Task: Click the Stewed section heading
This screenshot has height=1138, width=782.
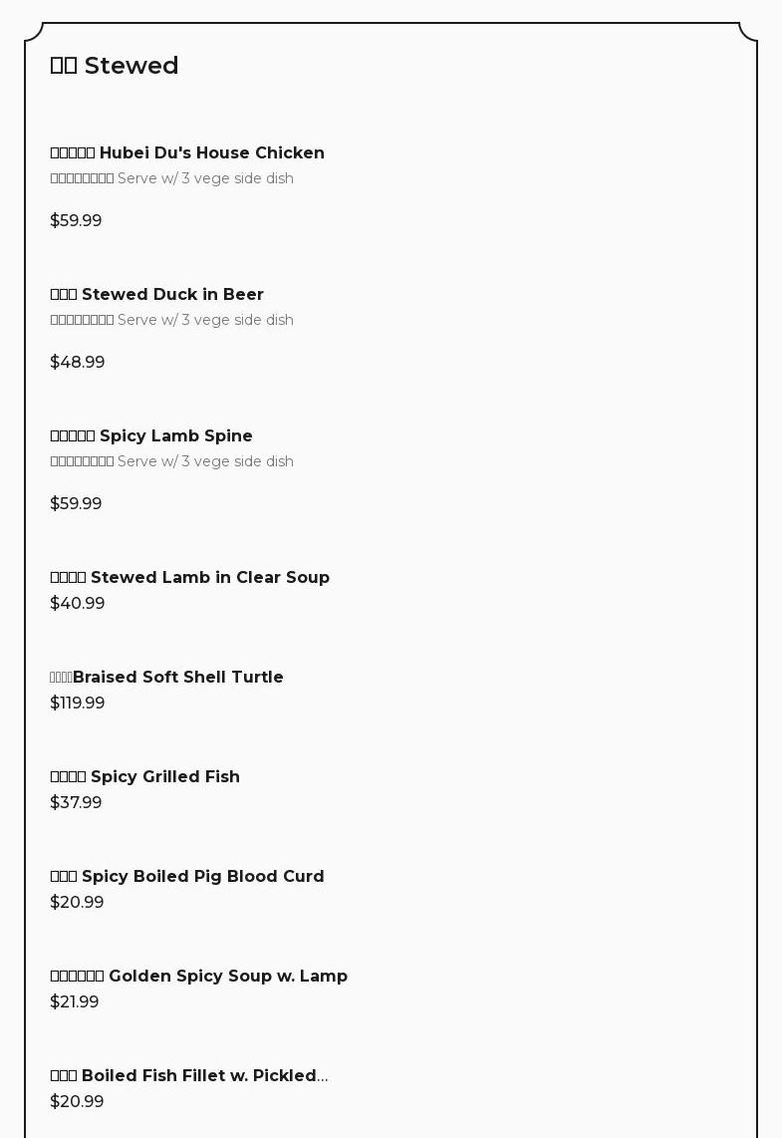Action: [115, 66]
